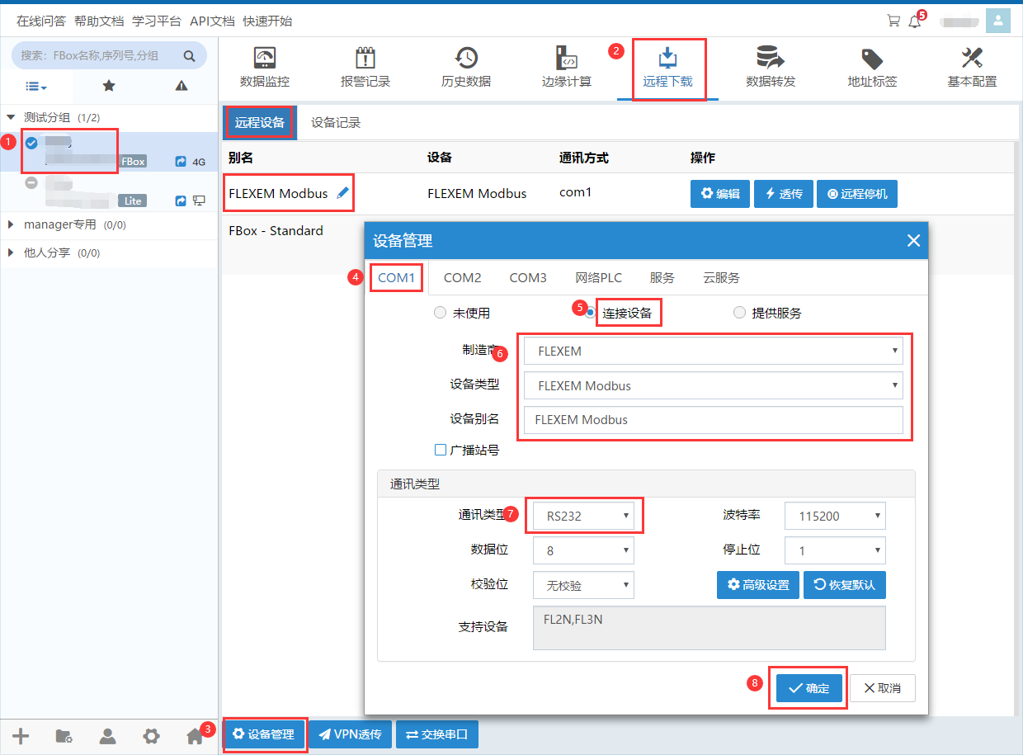Click the pencil icon beside FLEXEM Modbus alias
This screenshot has height=755, width=1023.
coord(343,193)
